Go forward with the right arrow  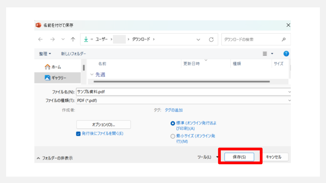(x=52, y=39)
